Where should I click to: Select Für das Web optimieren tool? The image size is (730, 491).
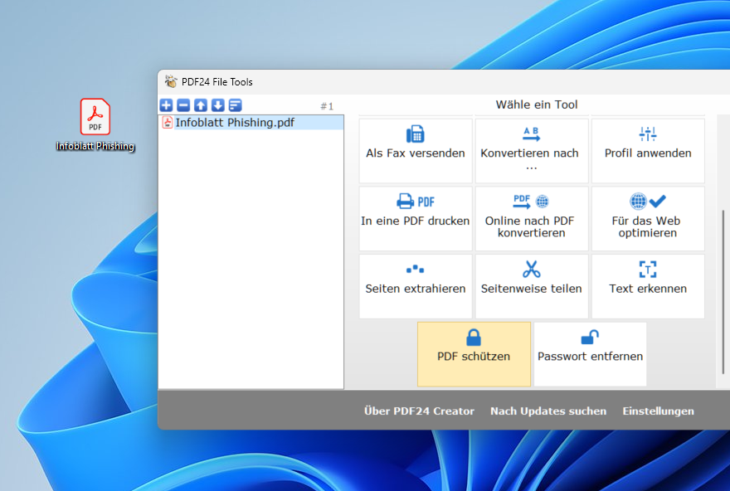[648, 219]
